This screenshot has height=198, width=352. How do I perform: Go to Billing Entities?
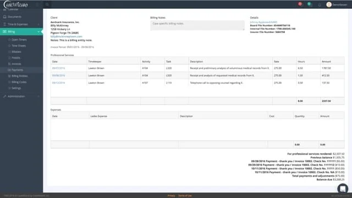[20, 76]
